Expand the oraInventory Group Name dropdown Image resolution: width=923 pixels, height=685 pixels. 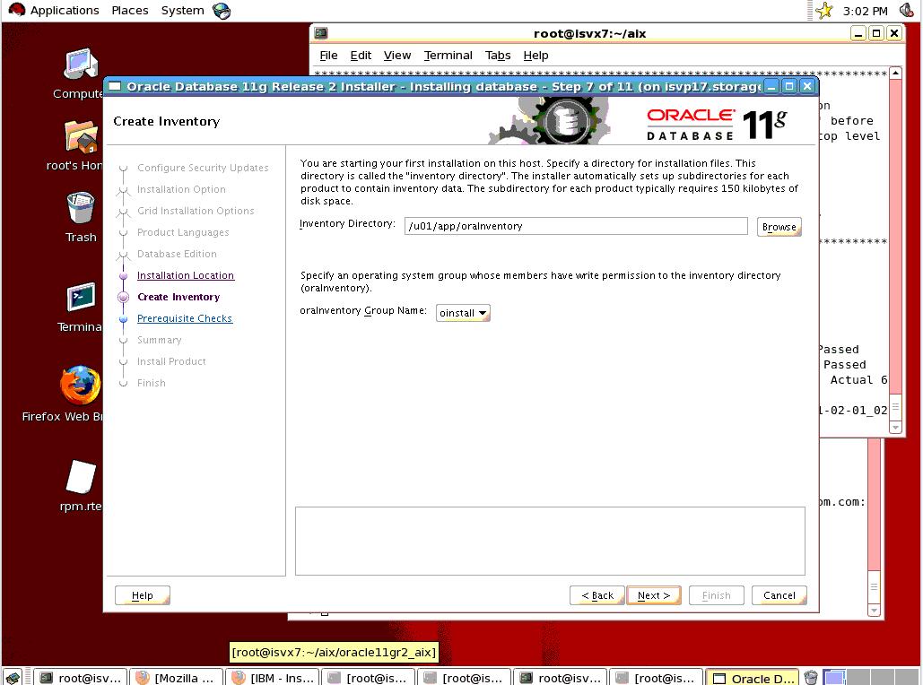(463, 313)
